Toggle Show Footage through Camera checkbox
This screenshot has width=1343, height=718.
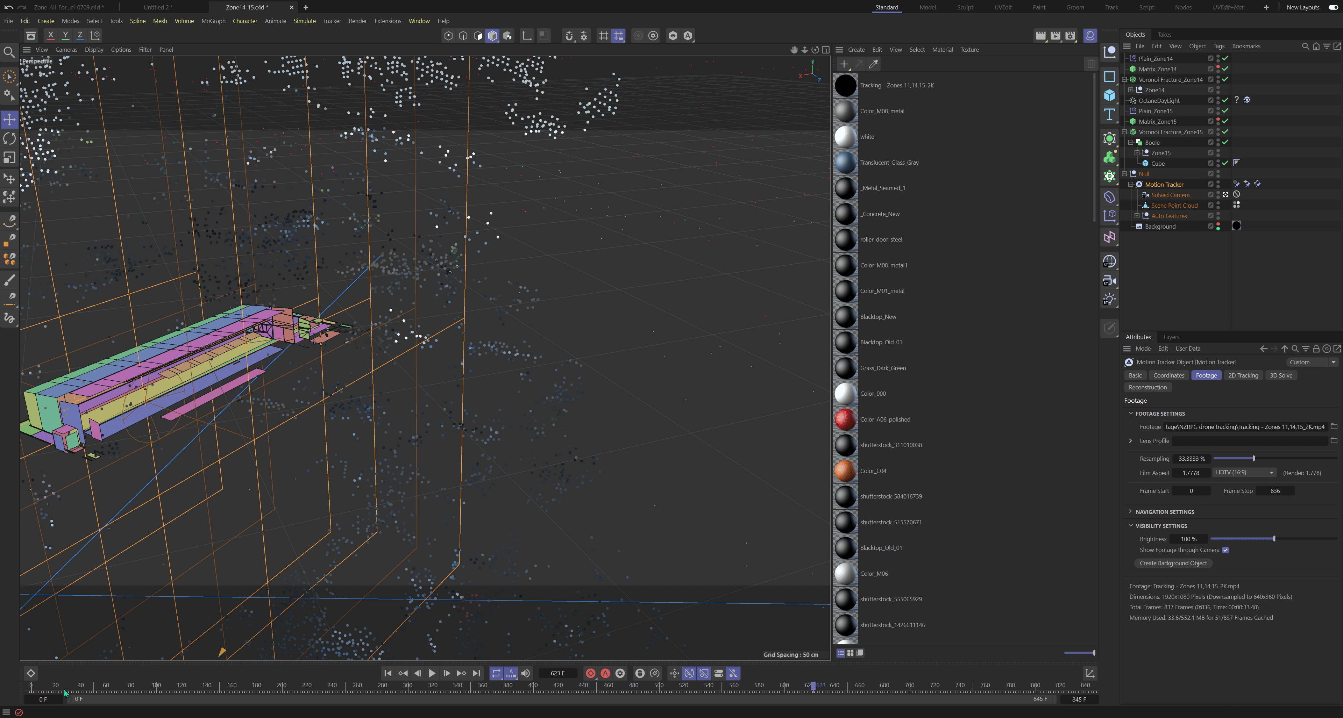pos(1225,550)
